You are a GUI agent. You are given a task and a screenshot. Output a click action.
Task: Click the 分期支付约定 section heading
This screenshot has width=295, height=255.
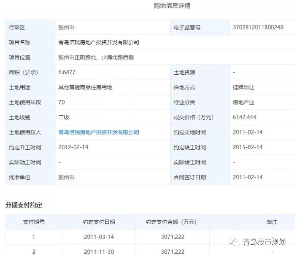pos(24,205)
